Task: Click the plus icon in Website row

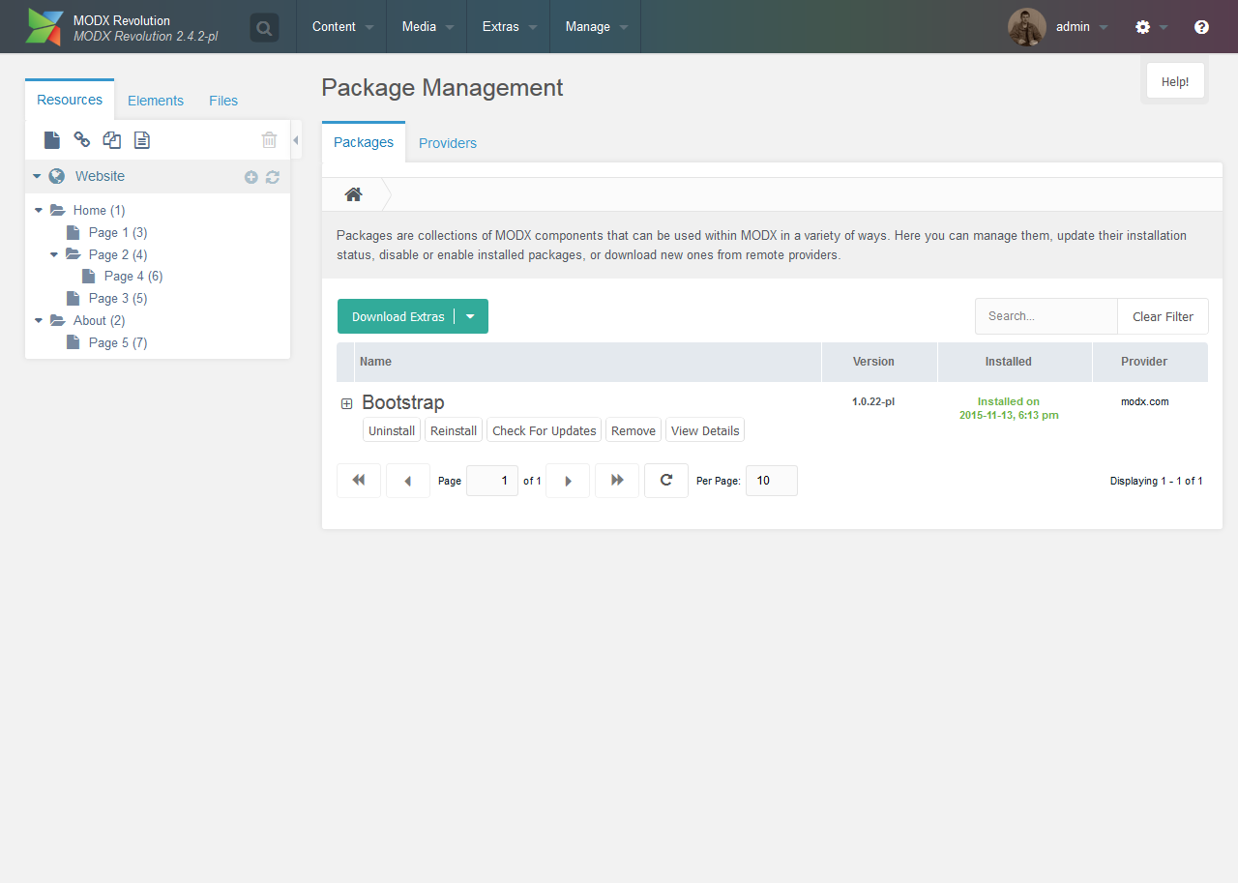Action: [251, 177]
